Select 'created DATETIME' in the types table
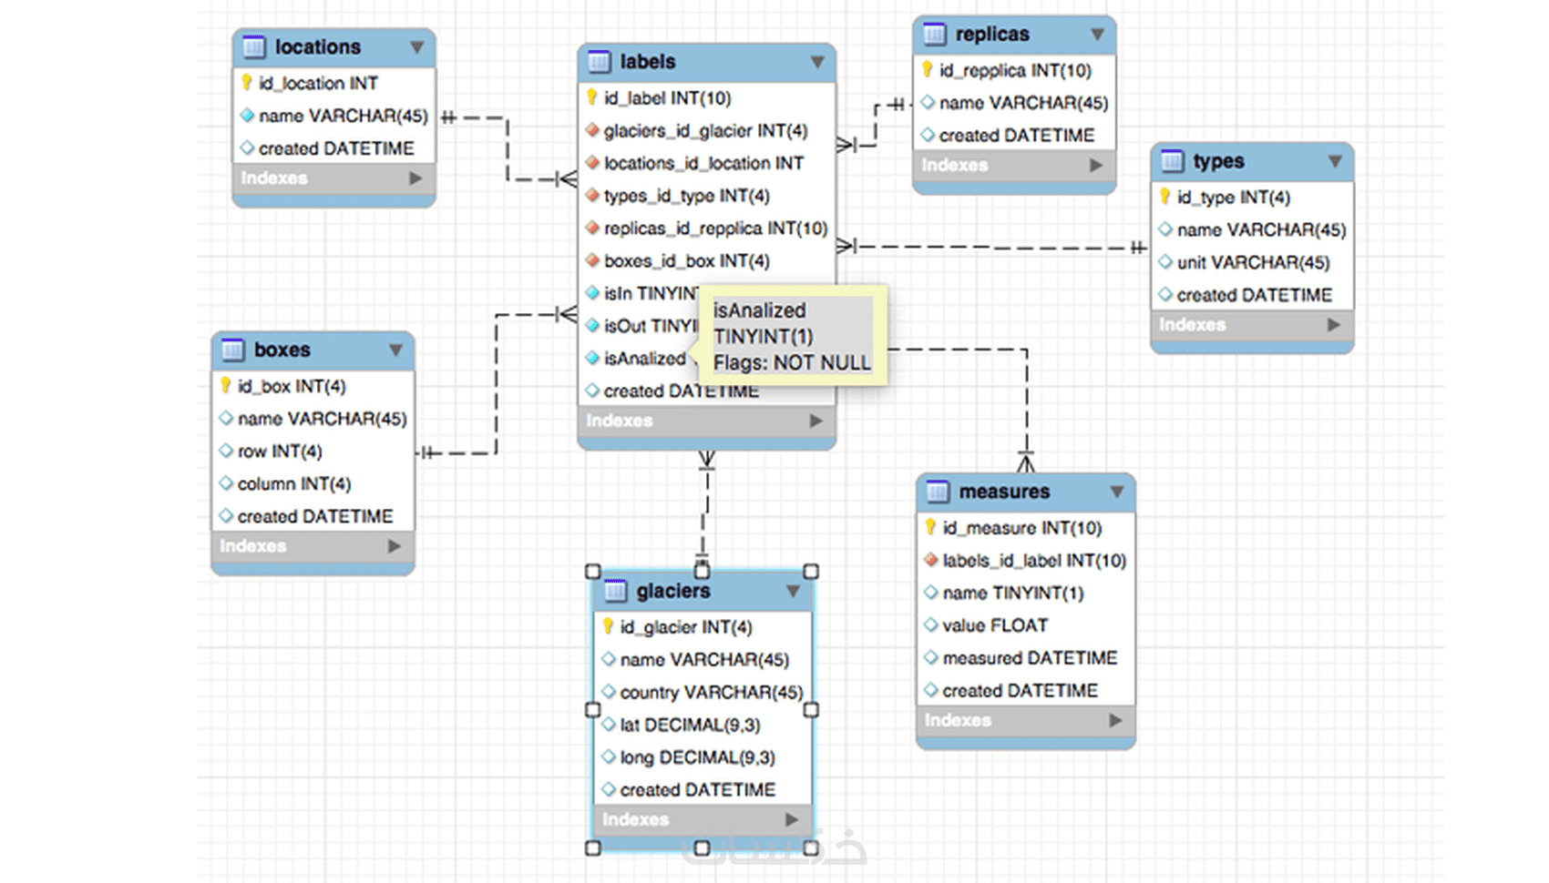Image resolution: width=1549 pixels, height=883 pixels. point(1253,295)
